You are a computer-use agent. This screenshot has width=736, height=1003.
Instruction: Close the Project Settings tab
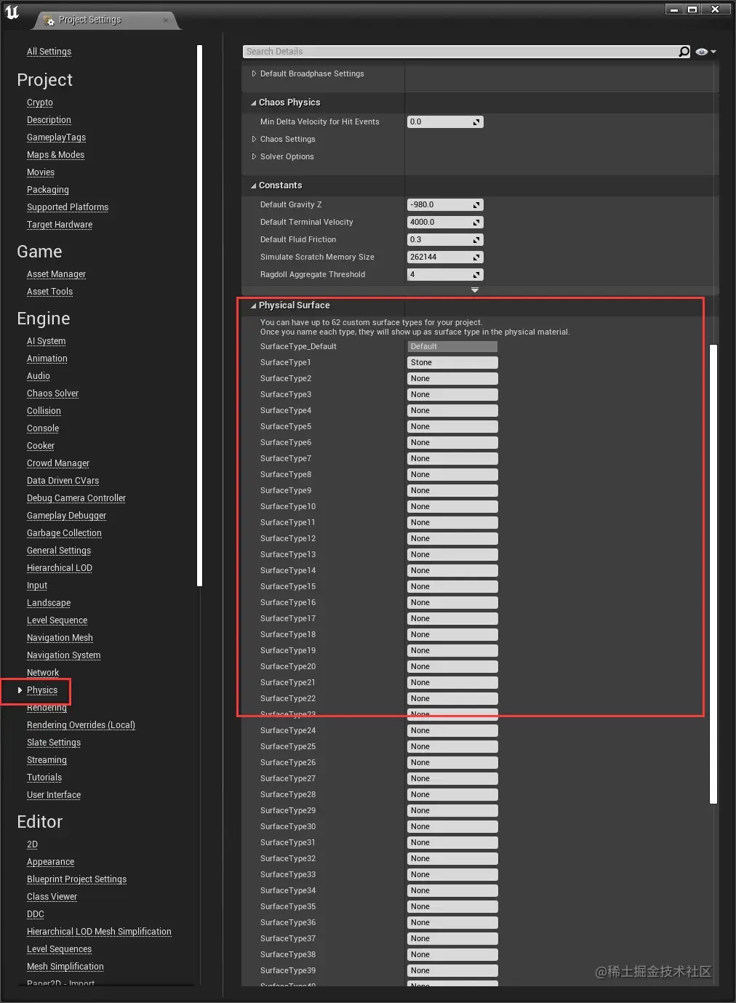[166, 20]
